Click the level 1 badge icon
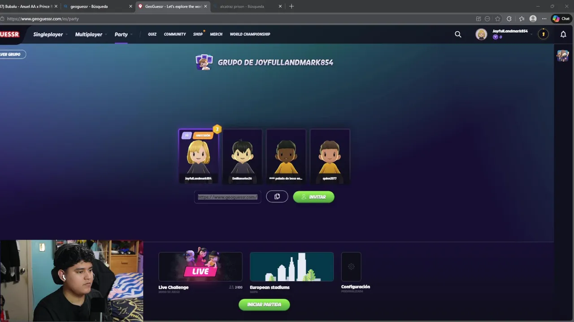This screenshot has height=322, width=574. pos(543,34)
